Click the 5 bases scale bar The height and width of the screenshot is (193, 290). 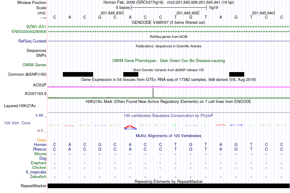(x=169, y=8)
